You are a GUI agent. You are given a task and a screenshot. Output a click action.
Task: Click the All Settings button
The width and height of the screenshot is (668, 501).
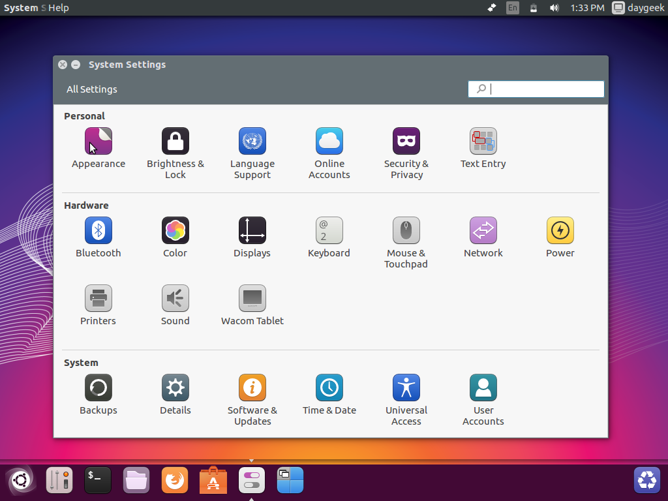click(x=92, y=89)
